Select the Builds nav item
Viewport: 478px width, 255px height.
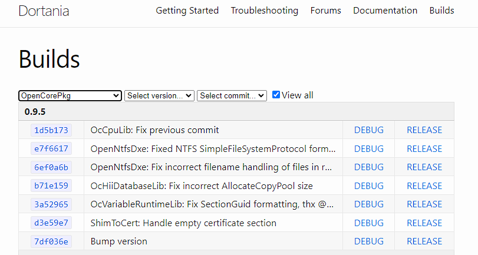[x=441, y=11]
